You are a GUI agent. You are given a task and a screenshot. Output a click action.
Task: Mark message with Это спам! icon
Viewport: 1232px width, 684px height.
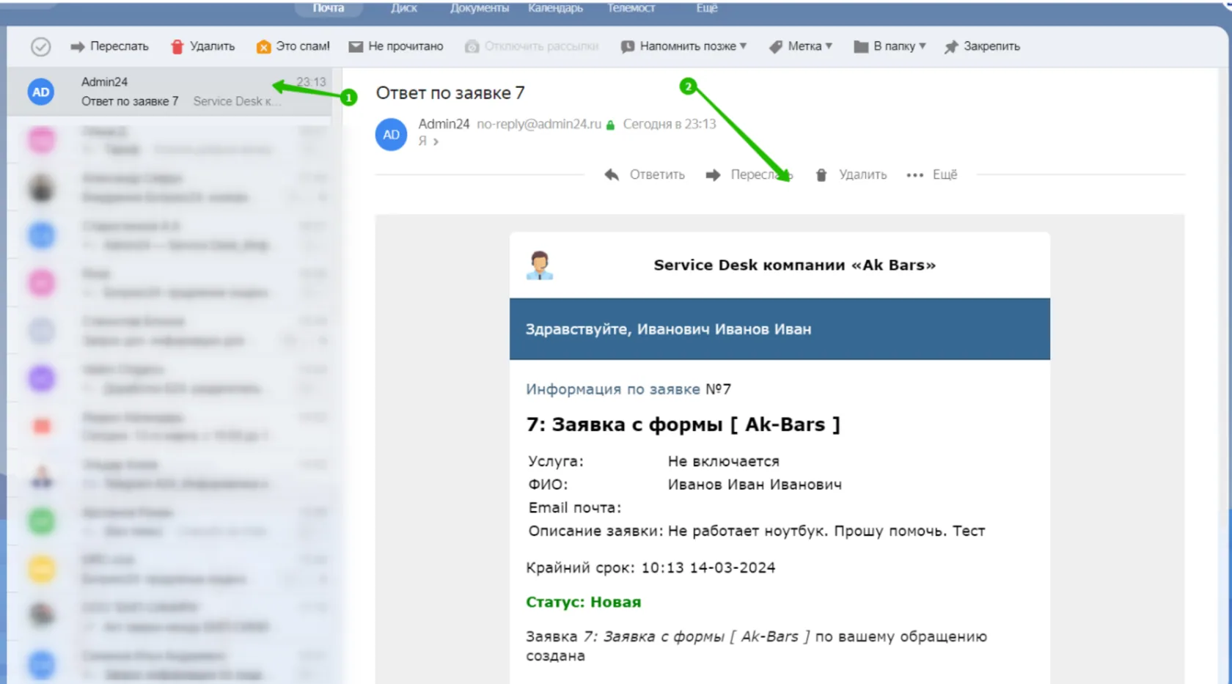coord(263,46)
